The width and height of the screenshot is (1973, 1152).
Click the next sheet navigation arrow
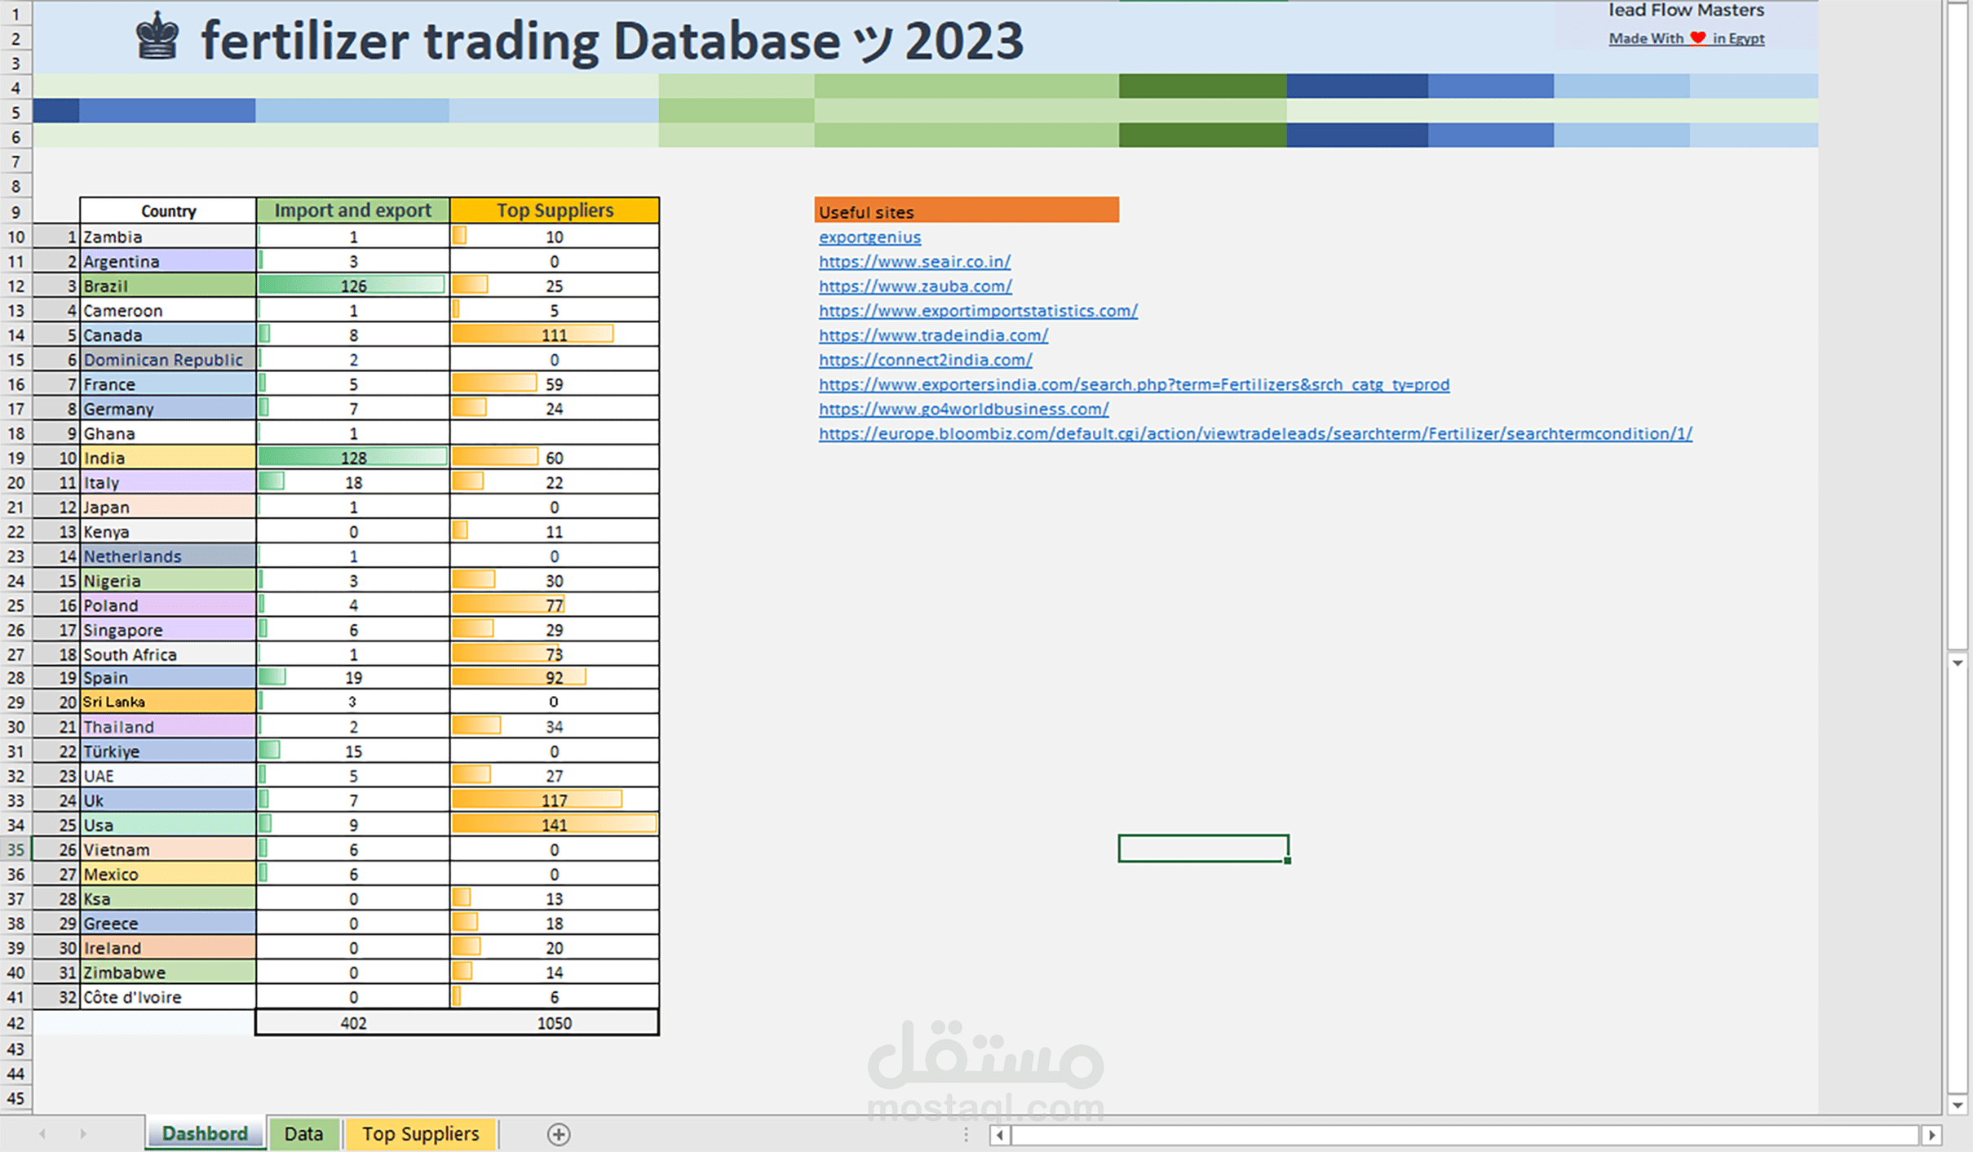[x=83, y=1134]
